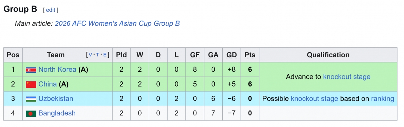Screen dimensions: 404x127
Task: Click the Pos column header abbreviation
Action: (13, 55)
